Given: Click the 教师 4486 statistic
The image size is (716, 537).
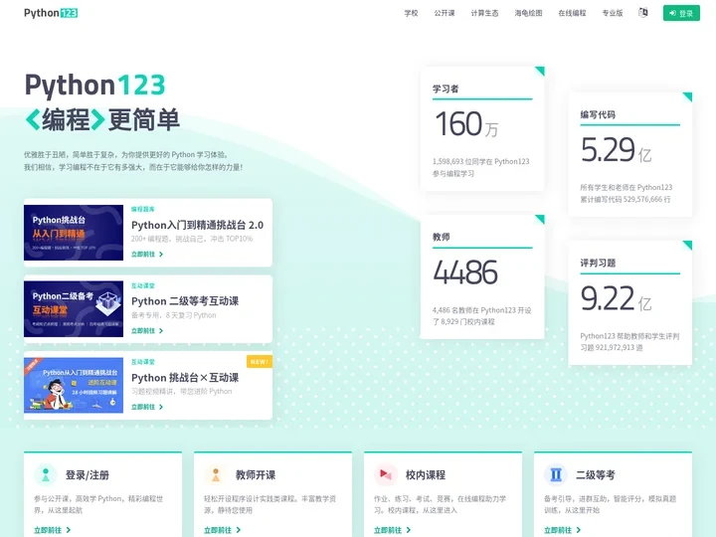Looking at the screenshot, I should [482, 276].
